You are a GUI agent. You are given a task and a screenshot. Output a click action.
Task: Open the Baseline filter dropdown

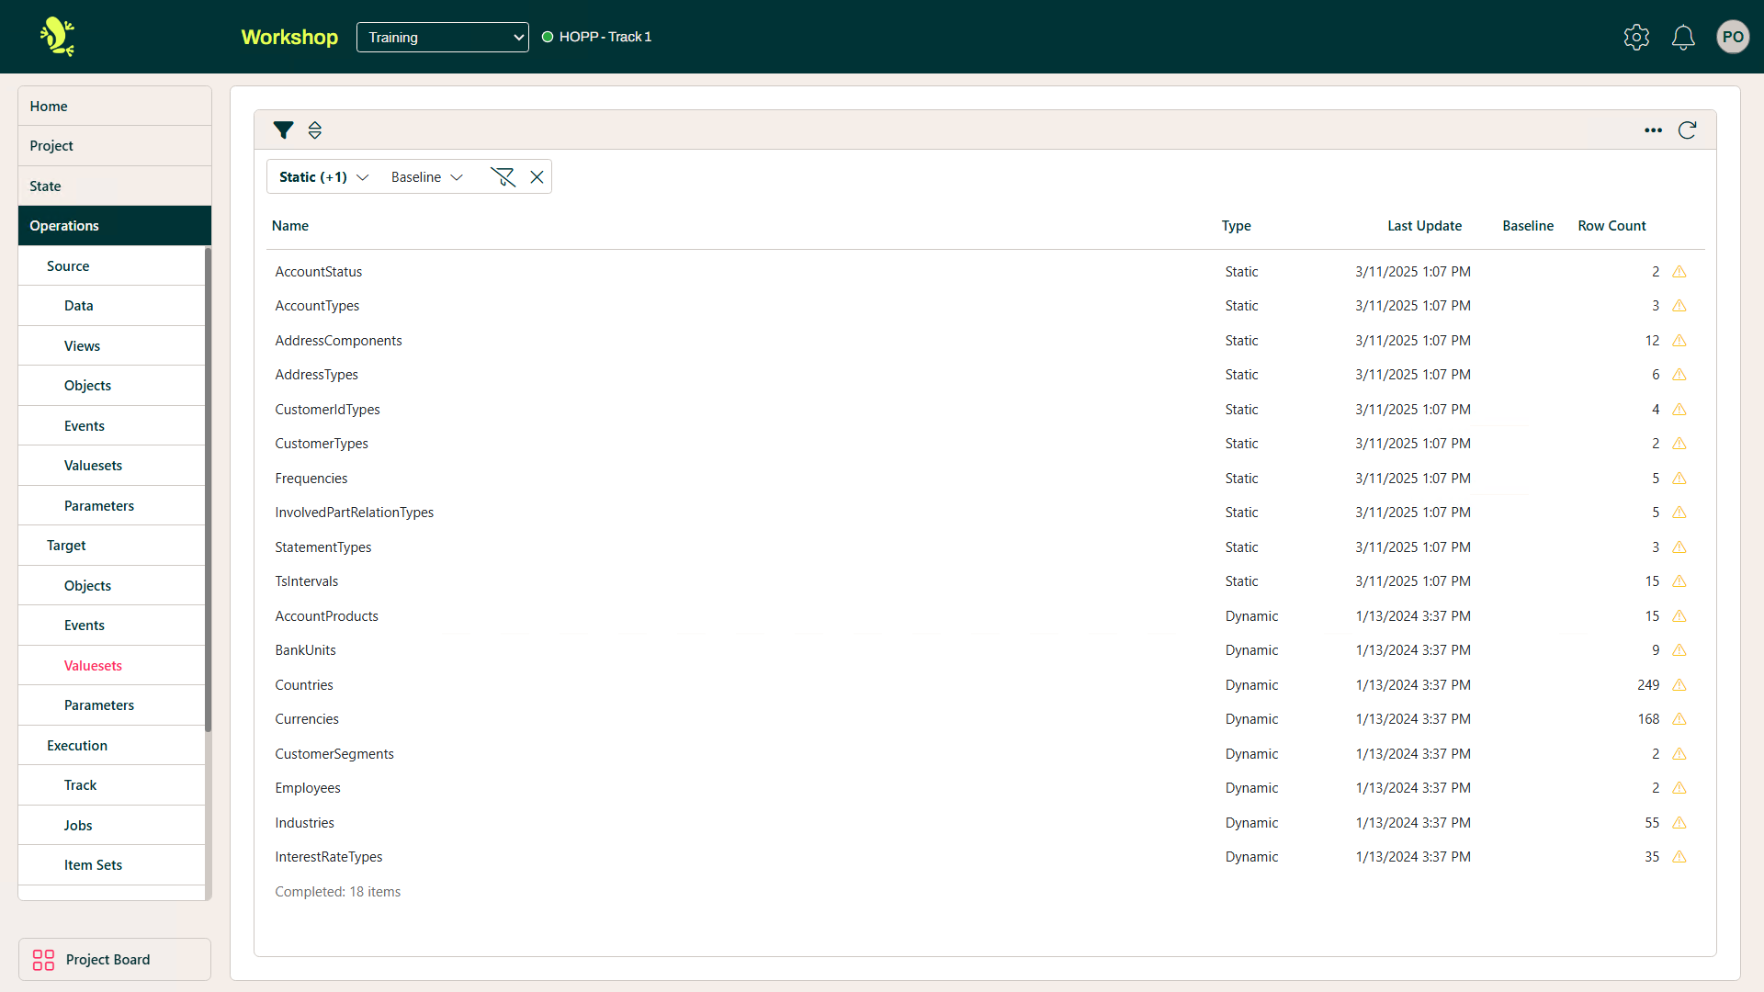(425, 176)
